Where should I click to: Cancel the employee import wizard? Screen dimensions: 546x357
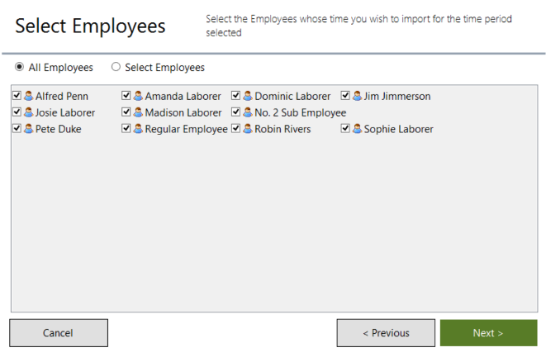[59, 333]
